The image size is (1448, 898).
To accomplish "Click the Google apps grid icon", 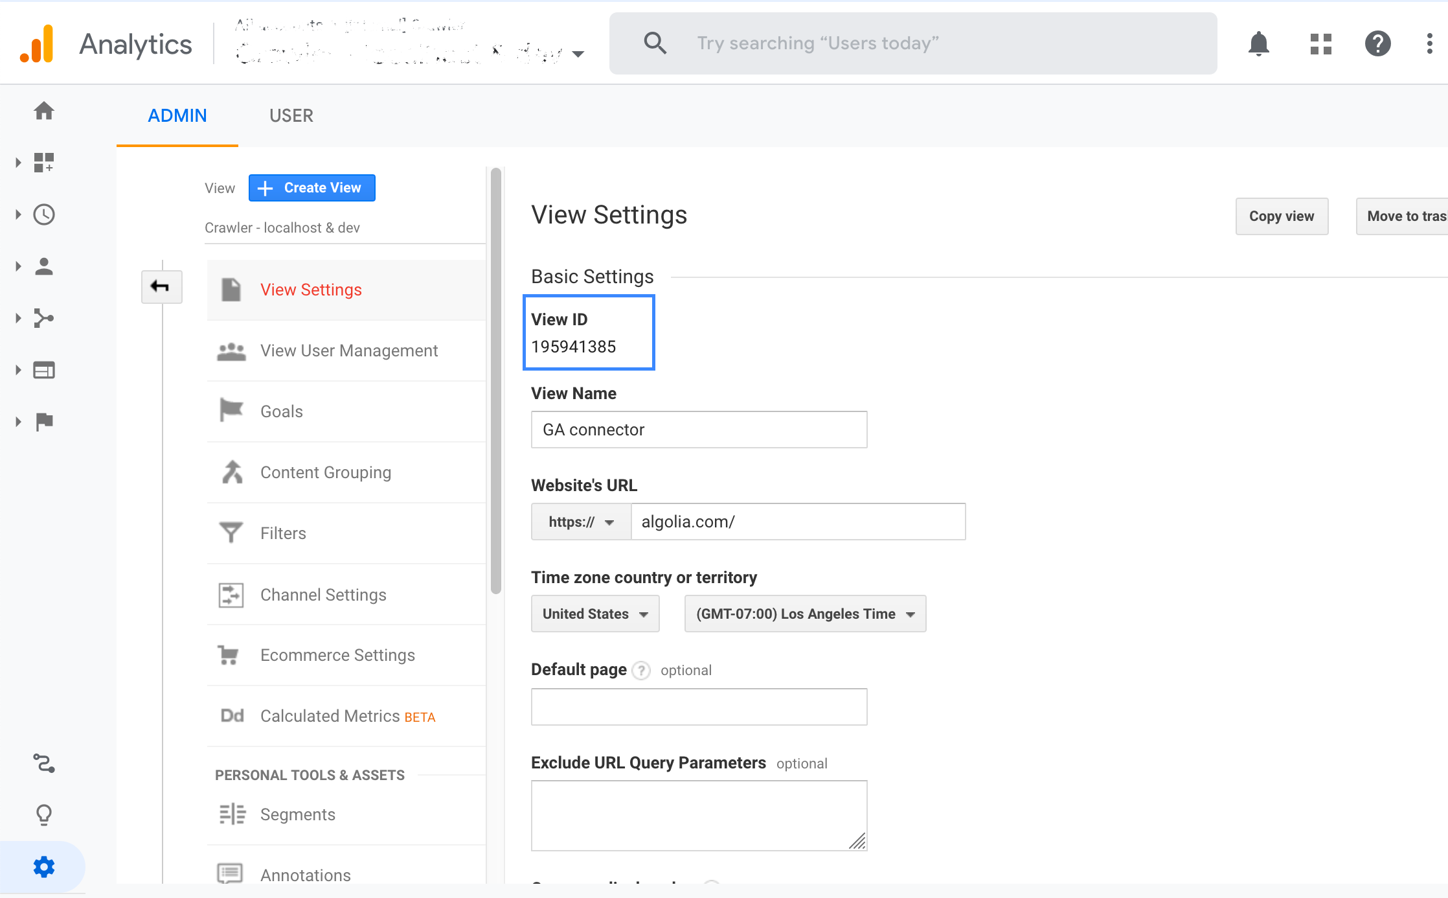I will pyautogui.click(x=1318, y=42).
